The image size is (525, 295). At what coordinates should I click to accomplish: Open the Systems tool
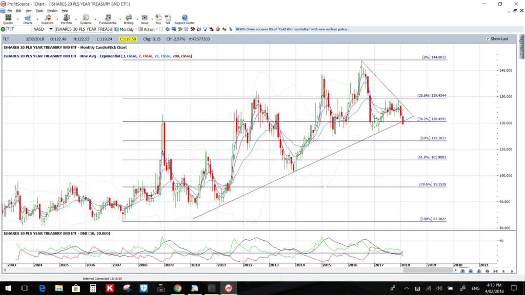point(86,19)
